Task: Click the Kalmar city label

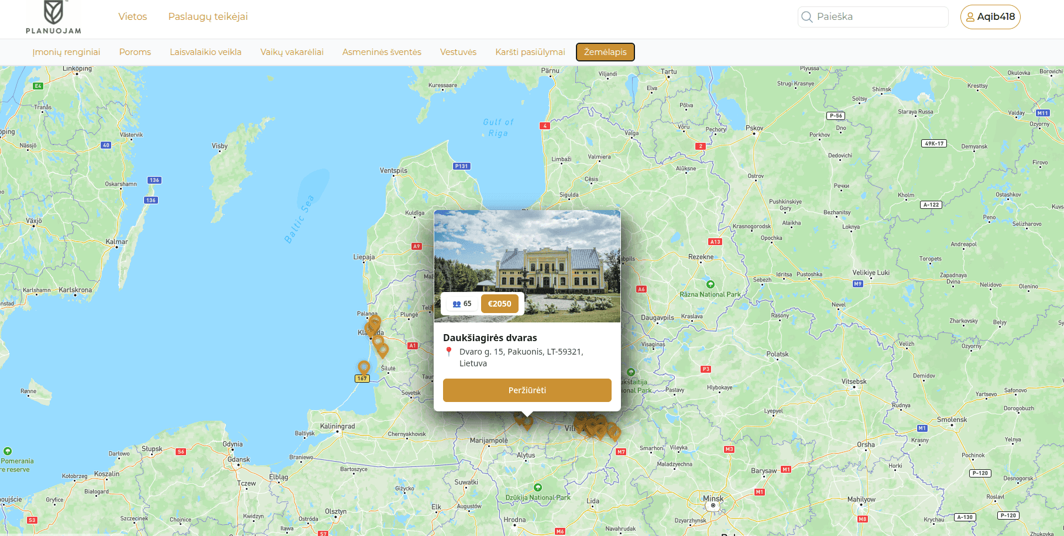Action: click(x=116, y=242)
